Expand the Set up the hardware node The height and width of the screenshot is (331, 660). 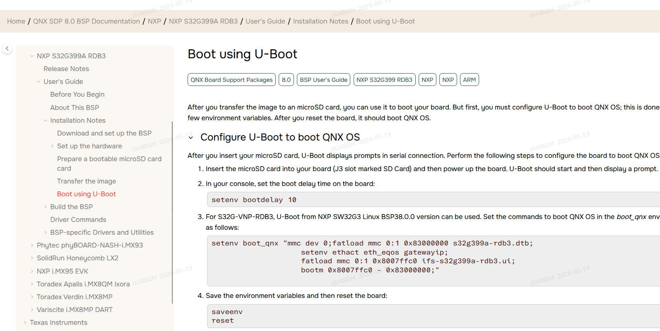pos(52,146)
